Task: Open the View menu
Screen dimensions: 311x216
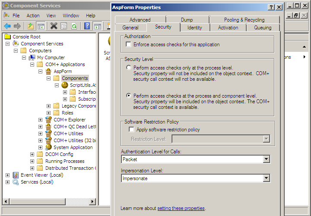Action: [51, 16]
